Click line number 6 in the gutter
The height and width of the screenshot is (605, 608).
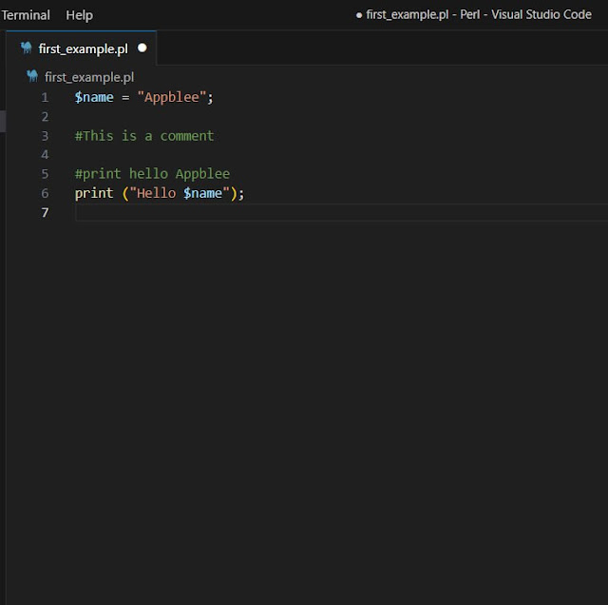[x=45, y=193]
